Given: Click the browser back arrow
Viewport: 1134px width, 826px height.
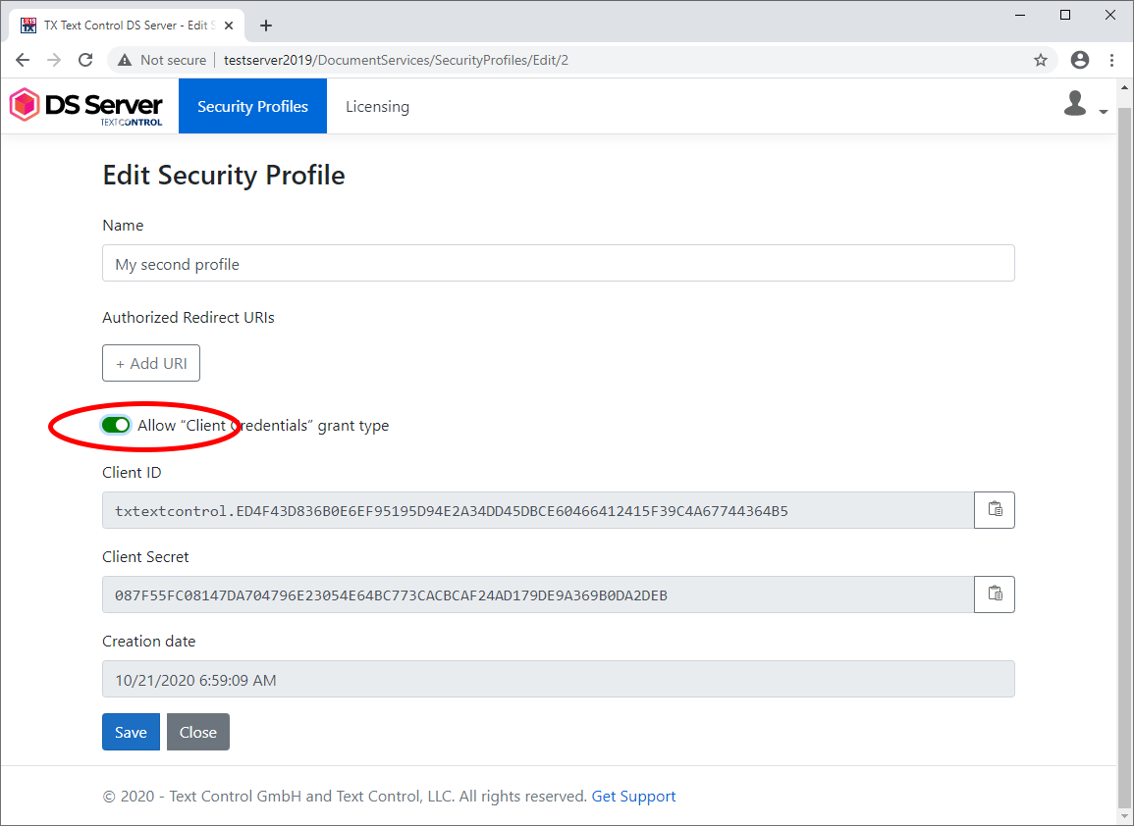Looking at the screenshot, I should [22, 60].
